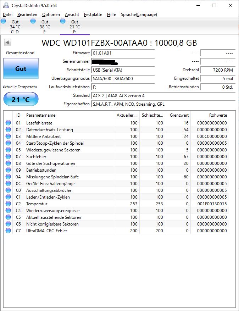Click the Gut health status button
This screenshot has height=311, width=239.
point(21,68)
